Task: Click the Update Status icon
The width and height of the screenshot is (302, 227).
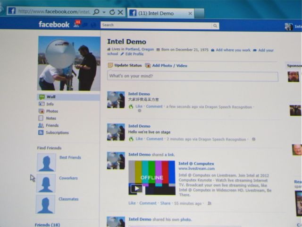Action: (110, 65)
